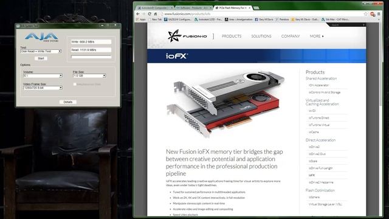Click the red extension icon in Chrome toolbar
This screenshot has height=219, width=389.
373,14
